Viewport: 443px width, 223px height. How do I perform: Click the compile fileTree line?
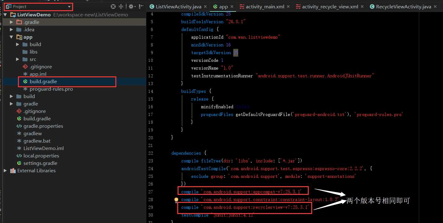[242, 161]
